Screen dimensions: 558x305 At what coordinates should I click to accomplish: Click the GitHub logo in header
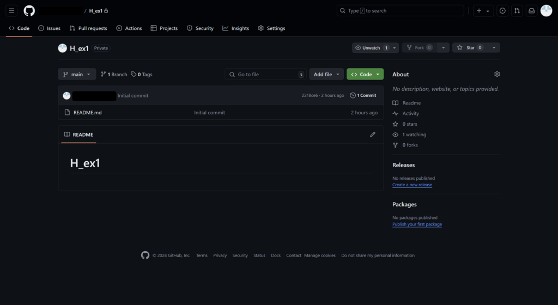tap(29, 11)
